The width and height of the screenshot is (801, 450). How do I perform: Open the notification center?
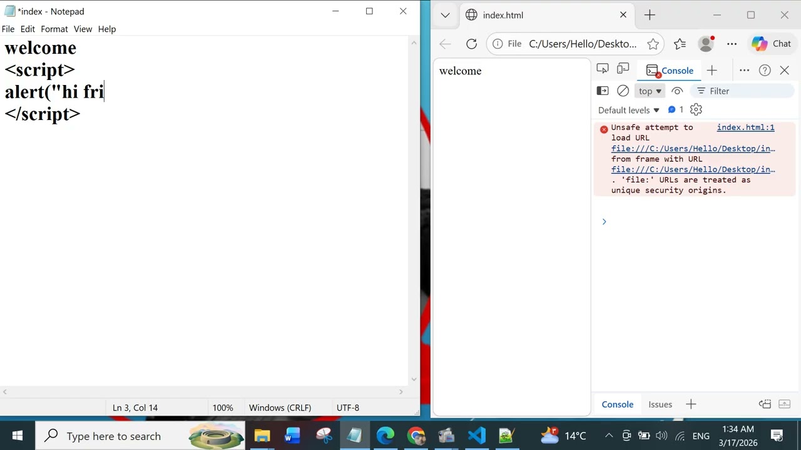[777, 436]
